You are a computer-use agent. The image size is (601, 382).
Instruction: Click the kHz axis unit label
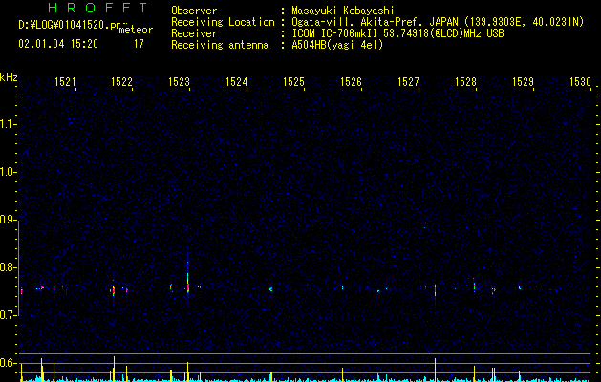pos(9,77)
